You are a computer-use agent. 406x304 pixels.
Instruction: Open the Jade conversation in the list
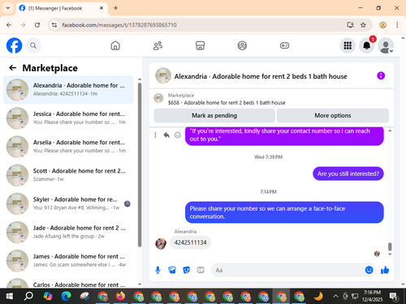point(68,232)
